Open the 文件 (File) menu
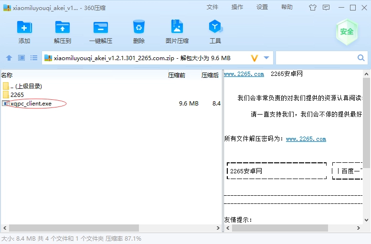This screenshot has width=371, height=244. click(x=212, y=7)
